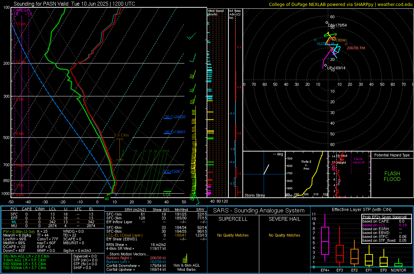This screenshot has height=274, width=414.
Task: Click the Corfidi downshear circle marker near DN=179/54
Action: [x=327, y=23]
